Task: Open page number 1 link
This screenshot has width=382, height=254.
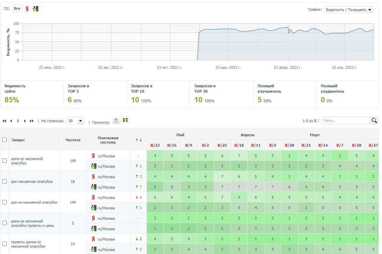Action: [x=18, y=121]
